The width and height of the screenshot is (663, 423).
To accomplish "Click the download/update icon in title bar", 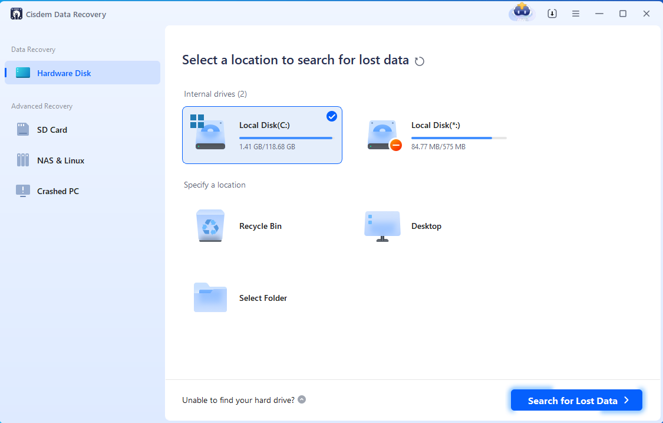I will (x=552, y=14).
